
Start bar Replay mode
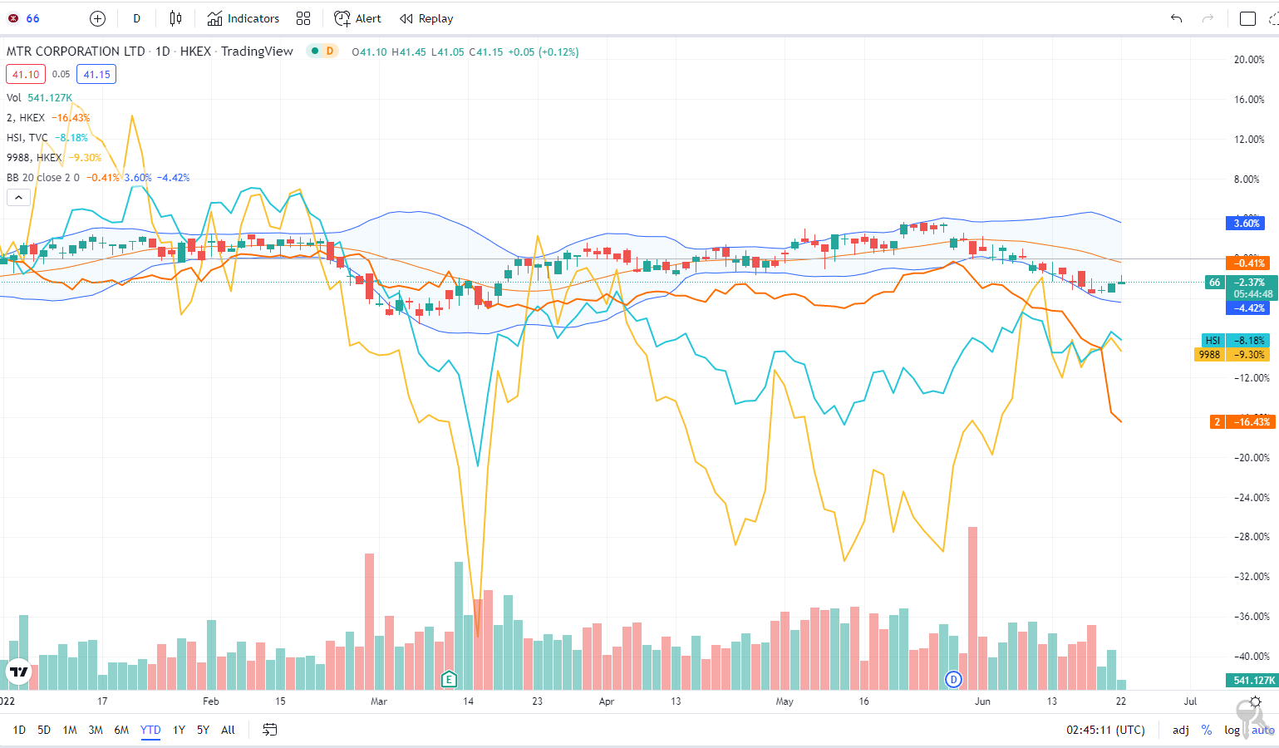pos(426,18)
